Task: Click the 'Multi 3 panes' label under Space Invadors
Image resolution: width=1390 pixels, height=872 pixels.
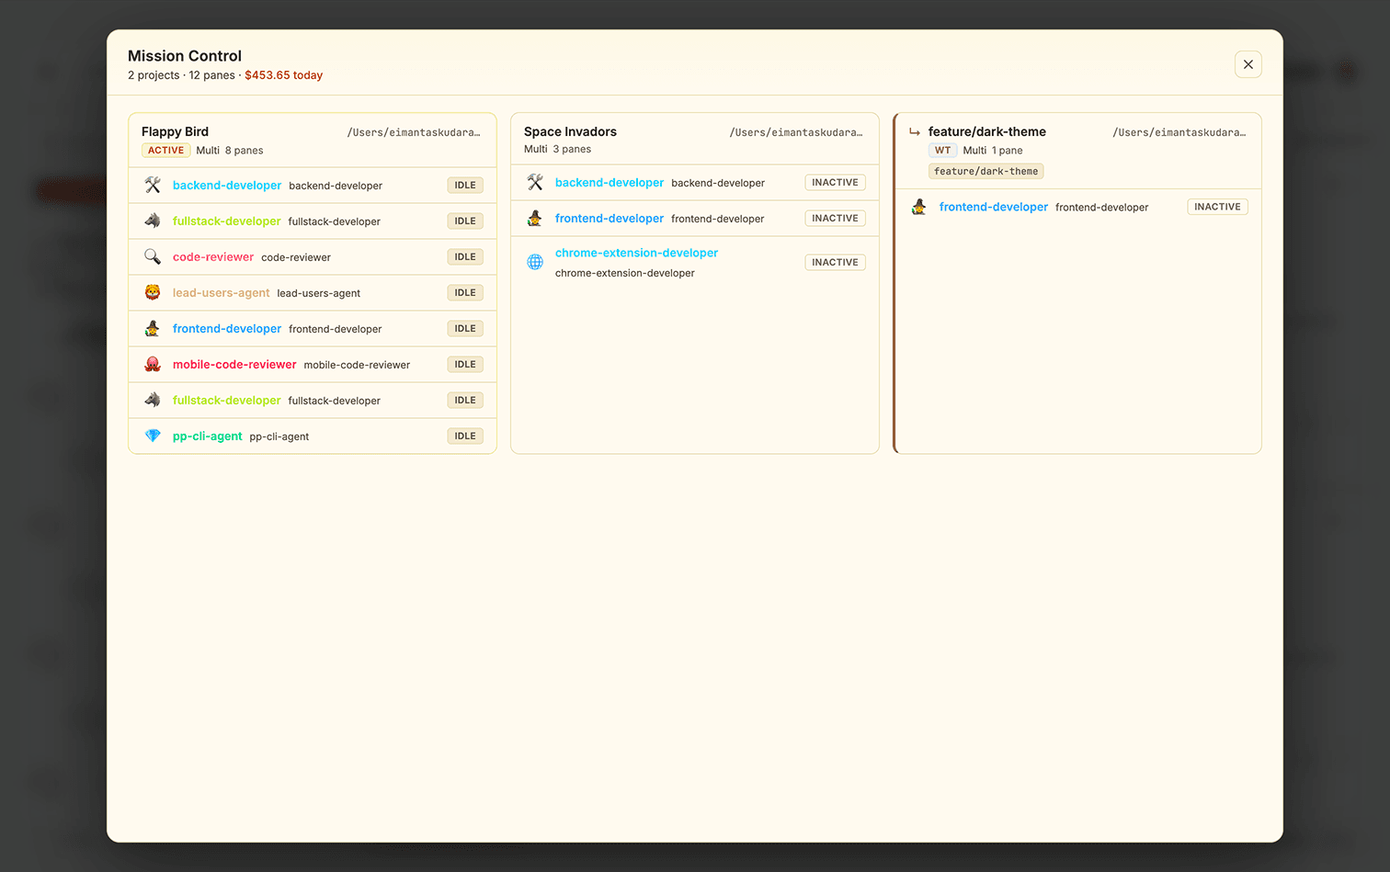Action: pos(557,149)
